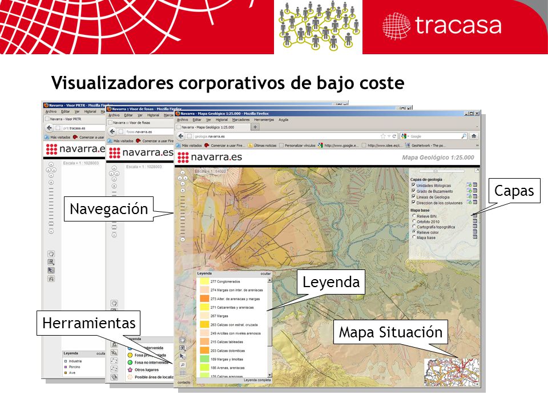Viewport: 548px width, 411px height.
Task: Select the grid tool in geological map
Action: 182,373
